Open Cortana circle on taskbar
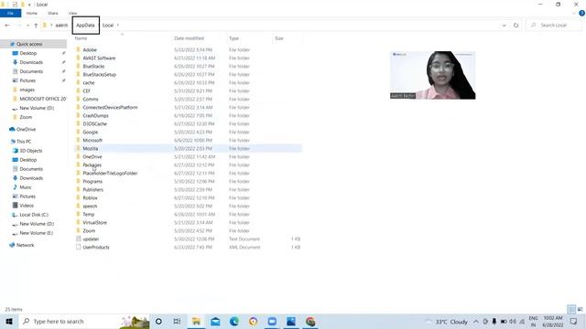 coord(158,321)
